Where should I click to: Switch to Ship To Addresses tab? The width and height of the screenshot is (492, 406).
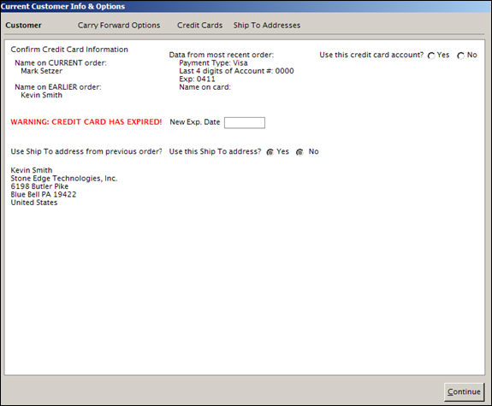click(267, 25)
